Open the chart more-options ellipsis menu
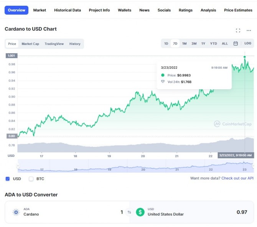257x227 pixels. pyautogui.click(x=249, y=30)
